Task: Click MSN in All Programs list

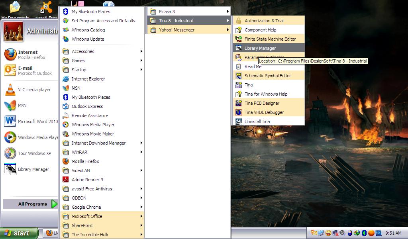Action: pyautogui.click(x=102, y=88)
